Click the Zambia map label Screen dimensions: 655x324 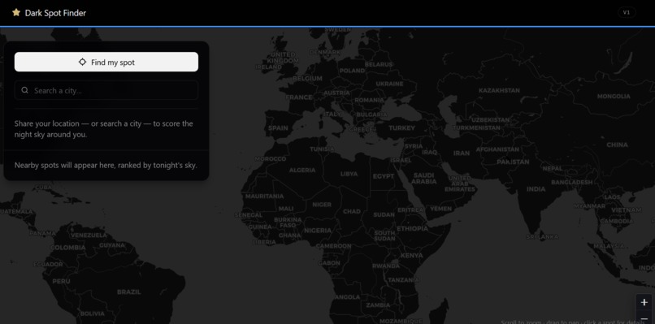coord(378,305)
